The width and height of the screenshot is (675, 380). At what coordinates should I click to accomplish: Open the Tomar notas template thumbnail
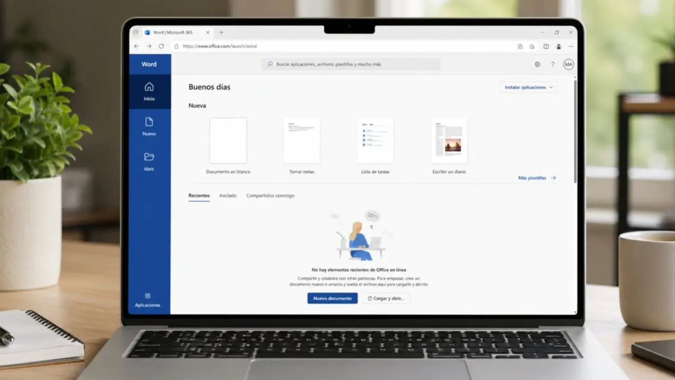(x=302, y=140)
